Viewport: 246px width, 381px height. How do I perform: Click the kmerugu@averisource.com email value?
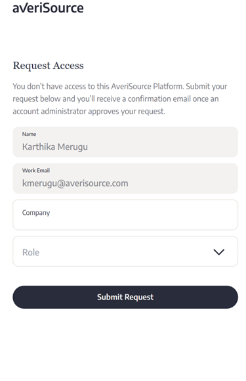[x=75, y=183]
